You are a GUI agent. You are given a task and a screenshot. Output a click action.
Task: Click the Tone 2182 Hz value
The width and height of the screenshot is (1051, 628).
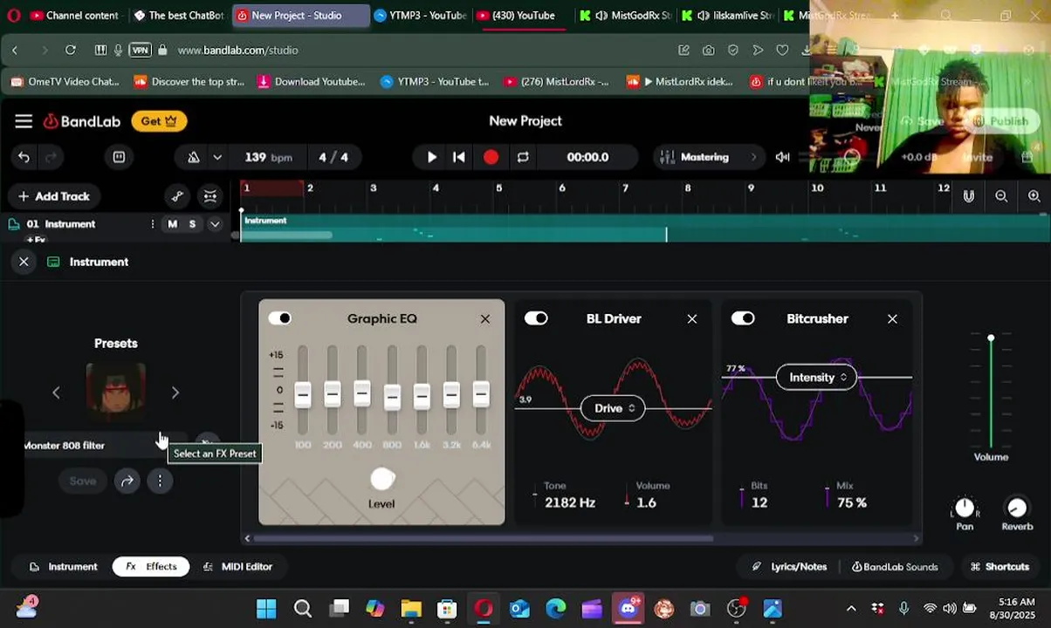click(570, 502)
